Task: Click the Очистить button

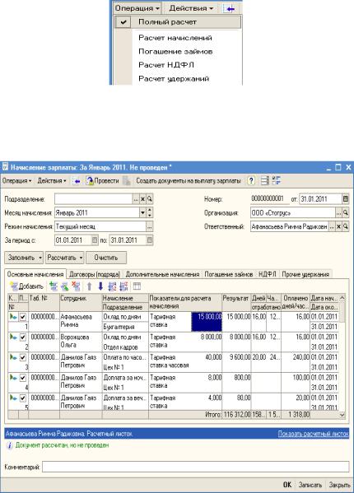Action: 106,258
